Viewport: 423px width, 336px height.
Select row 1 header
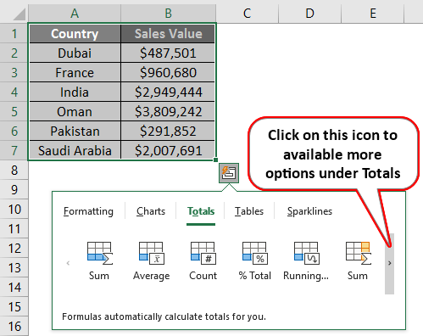pos(14,34)
